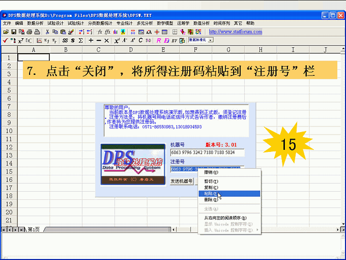Click the 机器号 text field
346x260 pixels.
tap(207, 152)
